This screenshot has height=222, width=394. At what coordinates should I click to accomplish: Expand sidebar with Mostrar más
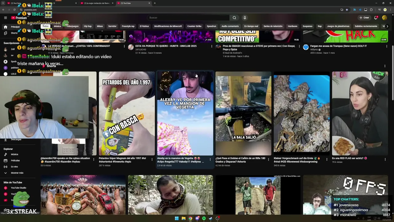click(x=17, y=173)
